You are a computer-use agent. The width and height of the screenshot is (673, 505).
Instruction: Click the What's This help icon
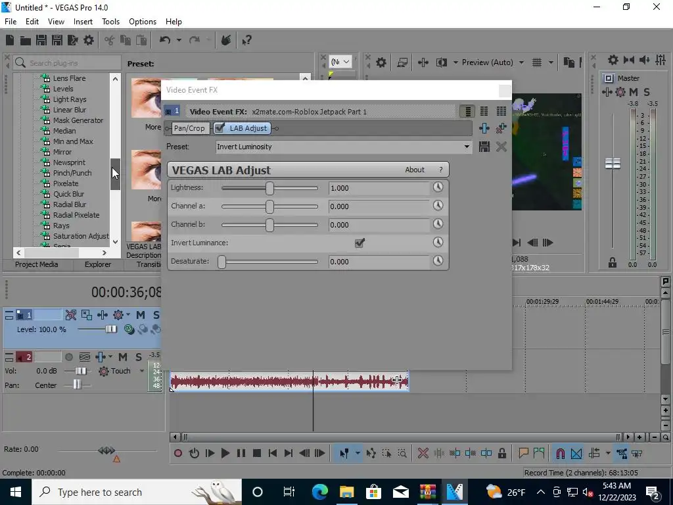[x=246, y=40]
